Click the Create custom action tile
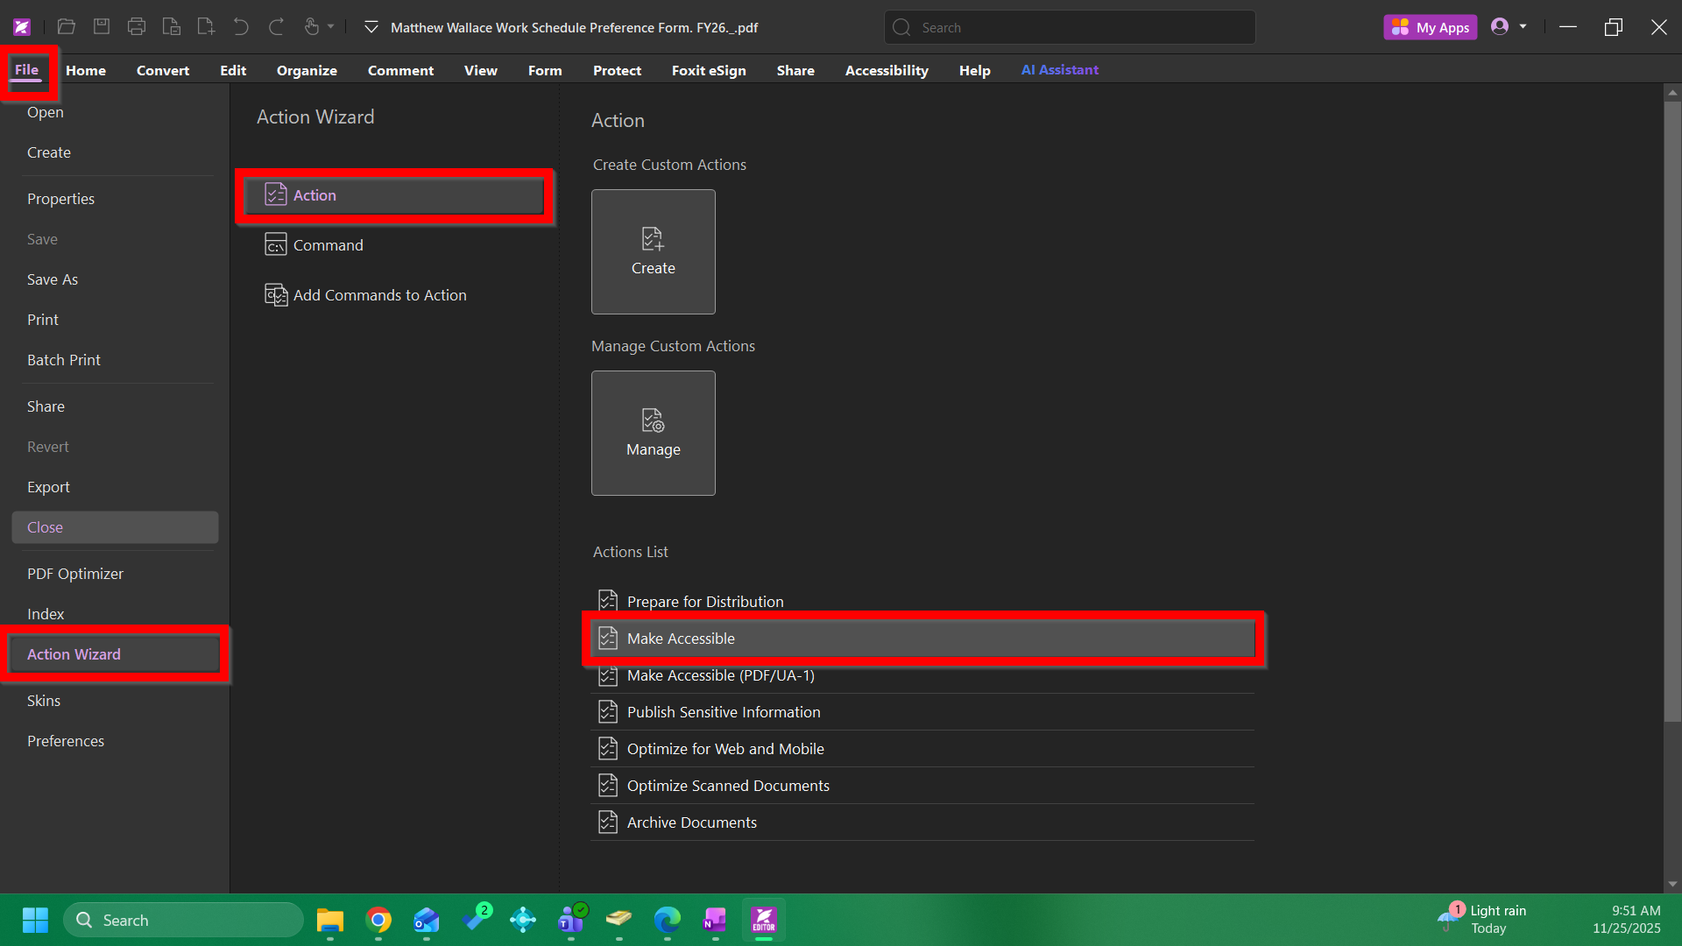 (x=653, y=251)
